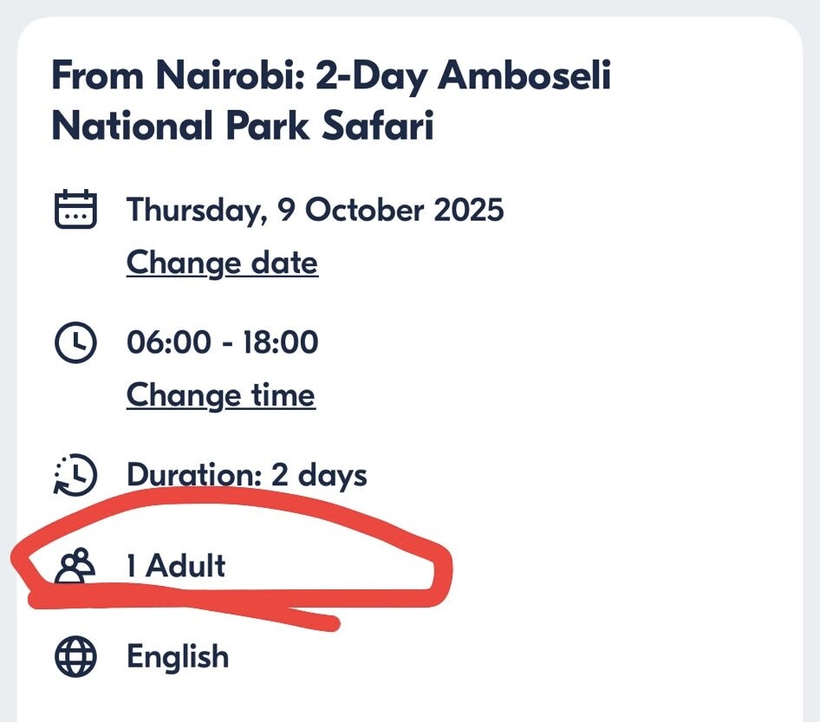Screen dimensions: 820x722
Task: Click the Duration: 2 days label
Action: (x=246, y=475)
